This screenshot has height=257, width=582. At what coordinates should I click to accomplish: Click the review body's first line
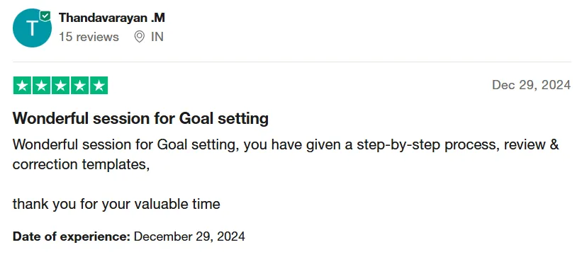tap(286, 144)
